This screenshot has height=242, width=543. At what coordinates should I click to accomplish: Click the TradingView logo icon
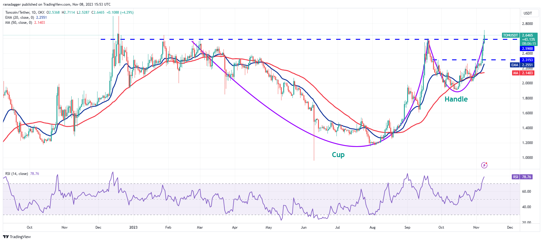click(x=6, y=237)
